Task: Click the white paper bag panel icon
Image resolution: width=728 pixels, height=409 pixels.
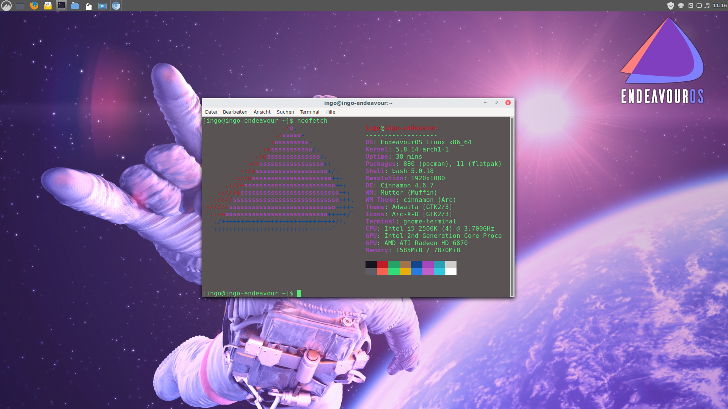Action: tap(89, 6)
